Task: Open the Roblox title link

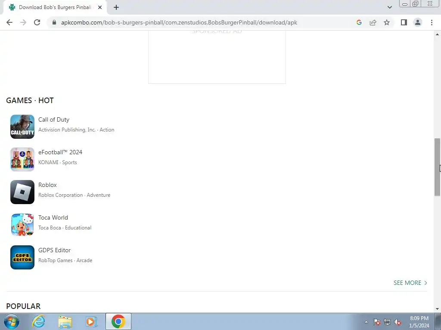Action: pyautogui.click(x=47, y=185)
